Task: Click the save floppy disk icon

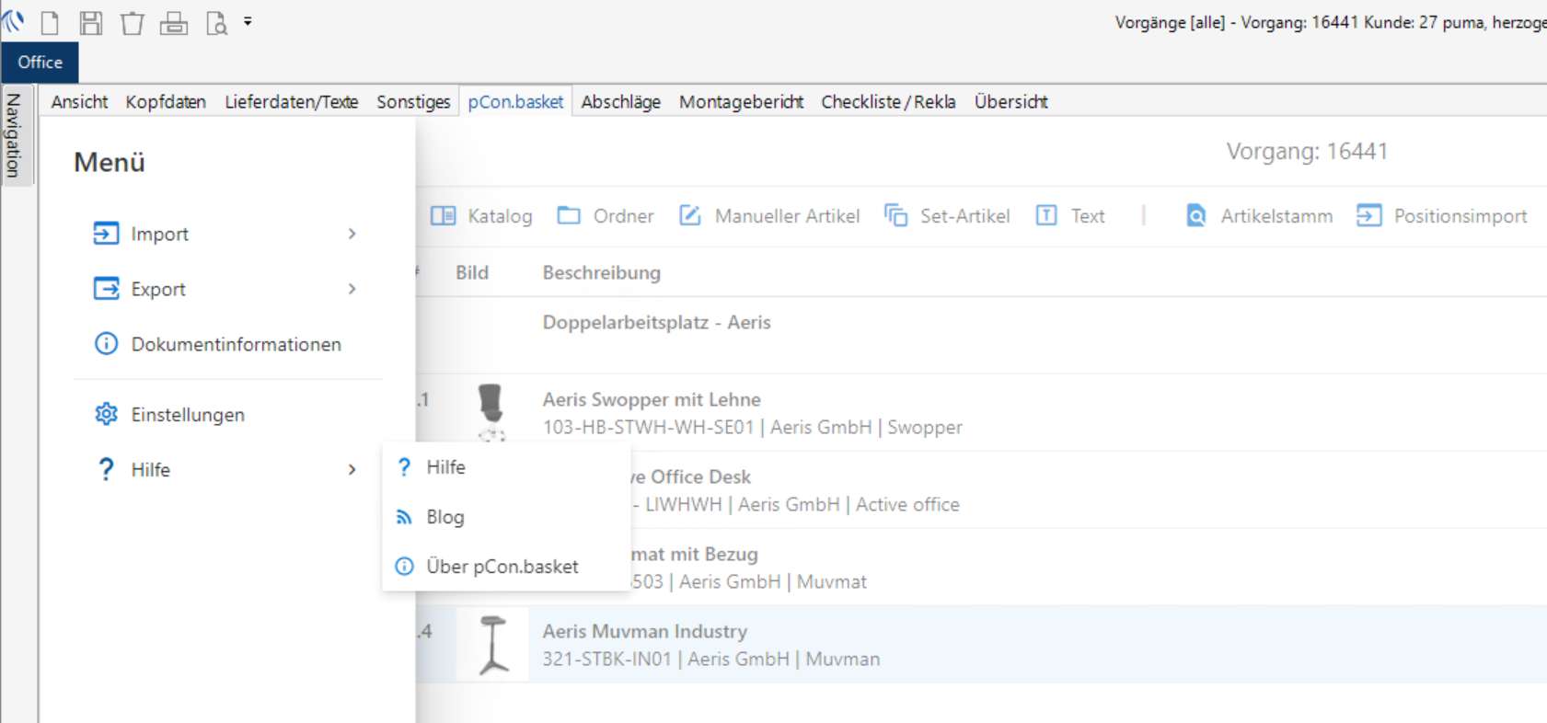Action: click(90, 23)
